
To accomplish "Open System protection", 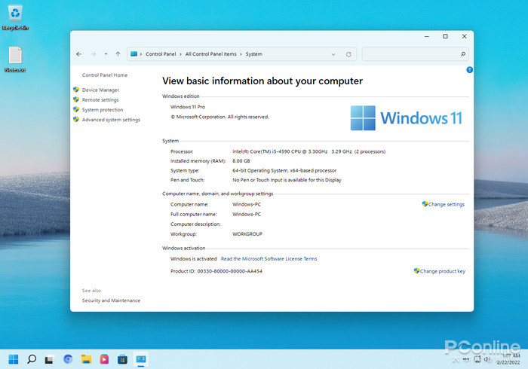I will (103, 110).
